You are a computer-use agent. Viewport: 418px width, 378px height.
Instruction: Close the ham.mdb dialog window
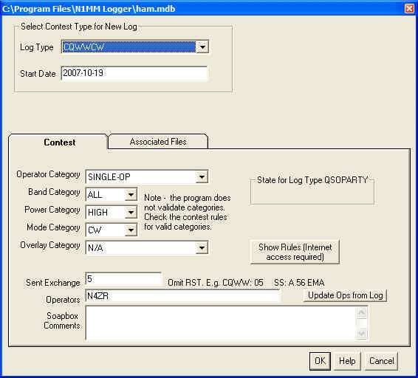click(x=409, y=9)
